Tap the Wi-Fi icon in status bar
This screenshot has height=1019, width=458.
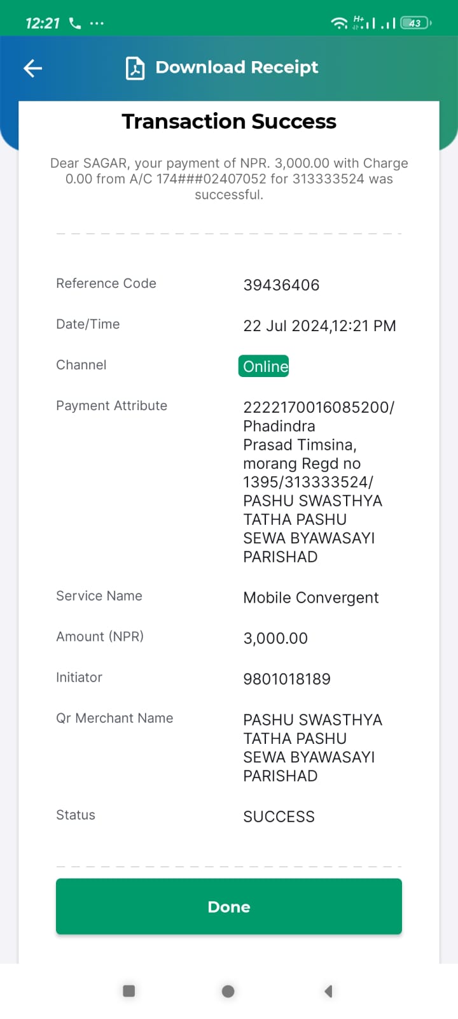pos(339,23)
